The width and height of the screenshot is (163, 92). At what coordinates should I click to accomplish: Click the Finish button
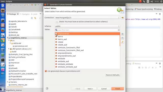click(118, 89)
